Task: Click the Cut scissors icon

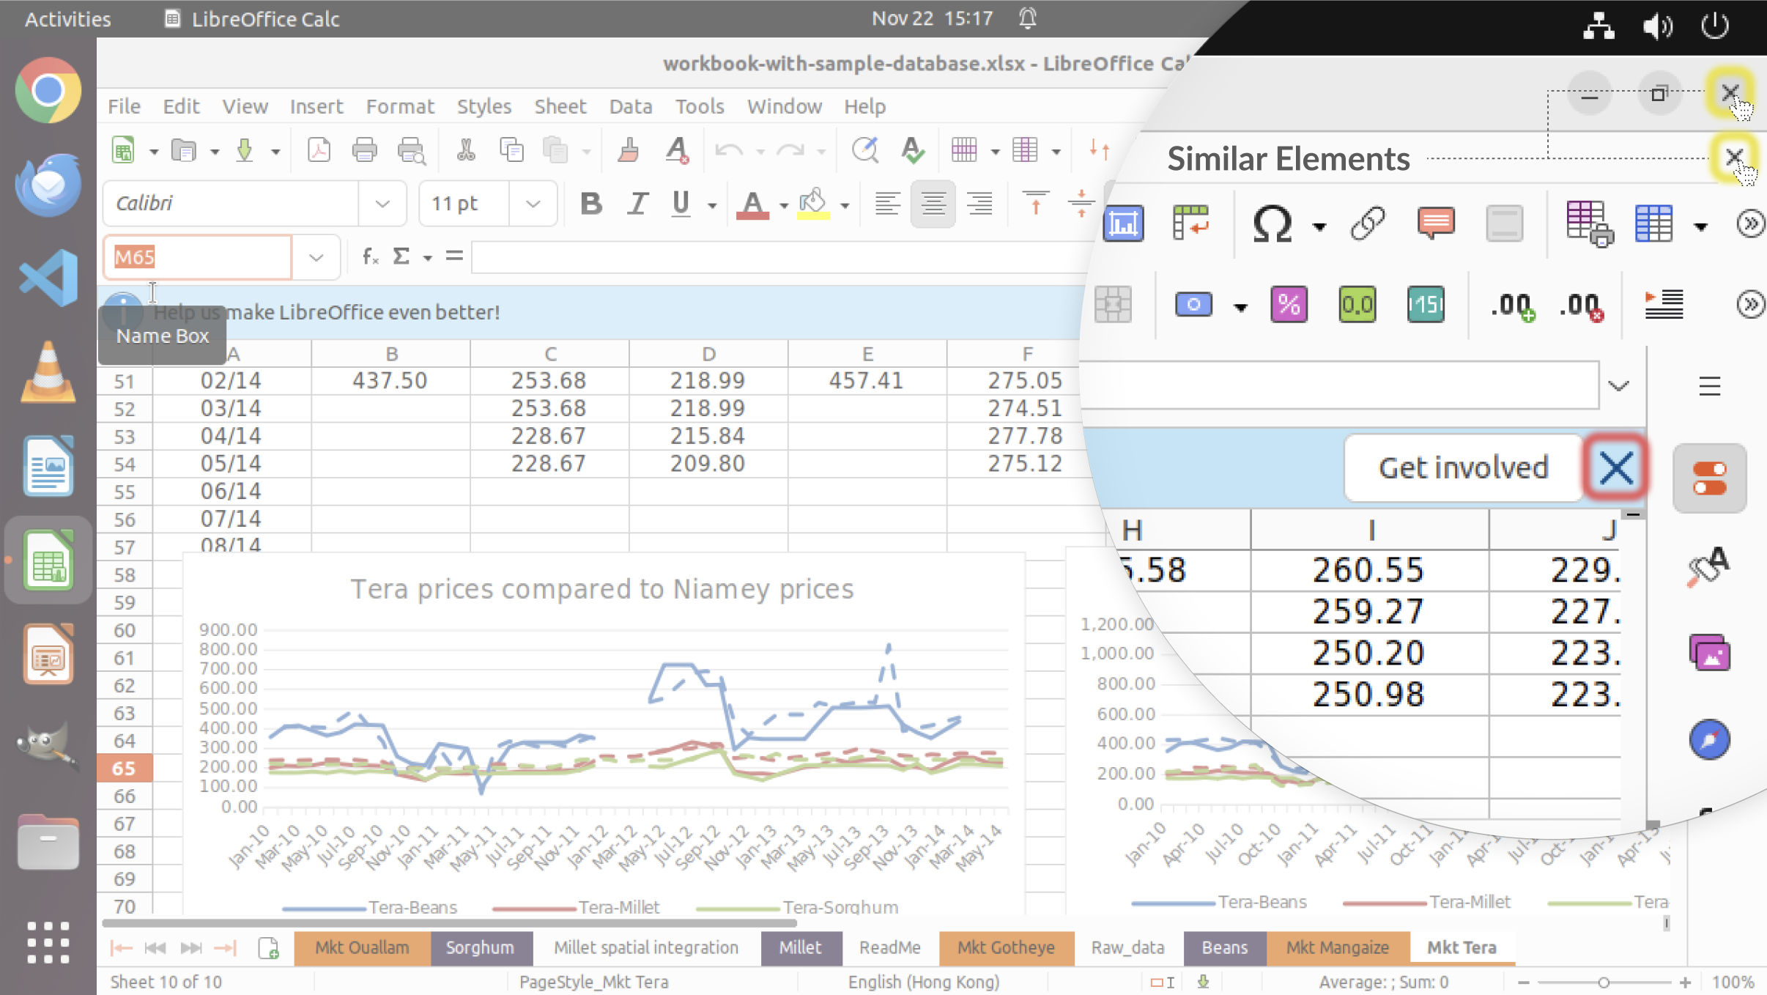Action: pyautogui.click(x=465, y=150)
